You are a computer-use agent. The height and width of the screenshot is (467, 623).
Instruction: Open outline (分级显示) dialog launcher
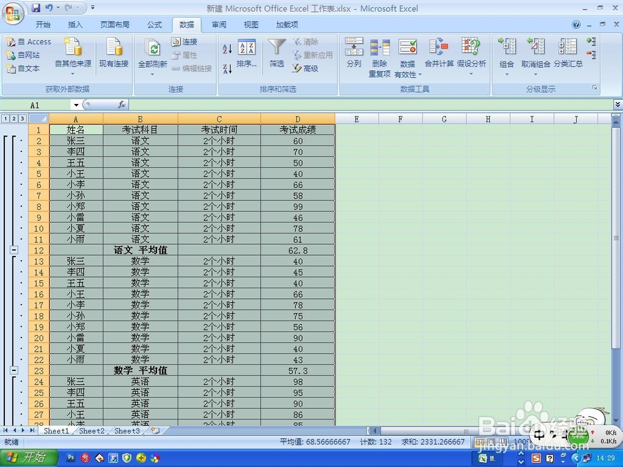click(595, 88)
